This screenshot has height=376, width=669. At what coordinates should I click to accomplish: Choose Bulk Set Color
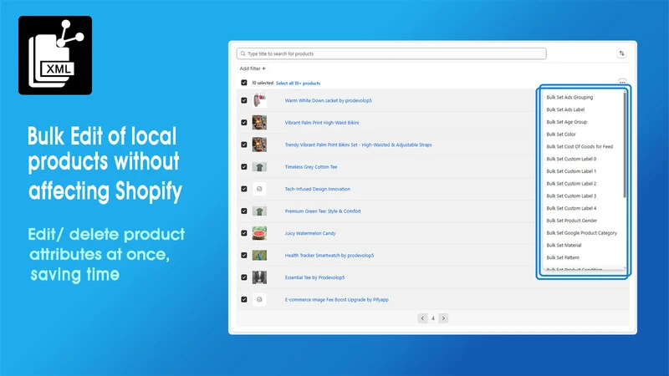point(561,135)
